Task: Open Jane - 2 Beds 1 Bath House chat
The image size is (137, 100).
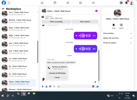Action: click(x=19, y=44)
